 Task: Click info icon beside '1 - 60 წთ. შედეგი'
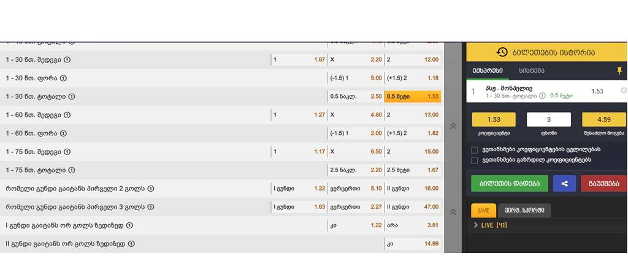[67, 115]
